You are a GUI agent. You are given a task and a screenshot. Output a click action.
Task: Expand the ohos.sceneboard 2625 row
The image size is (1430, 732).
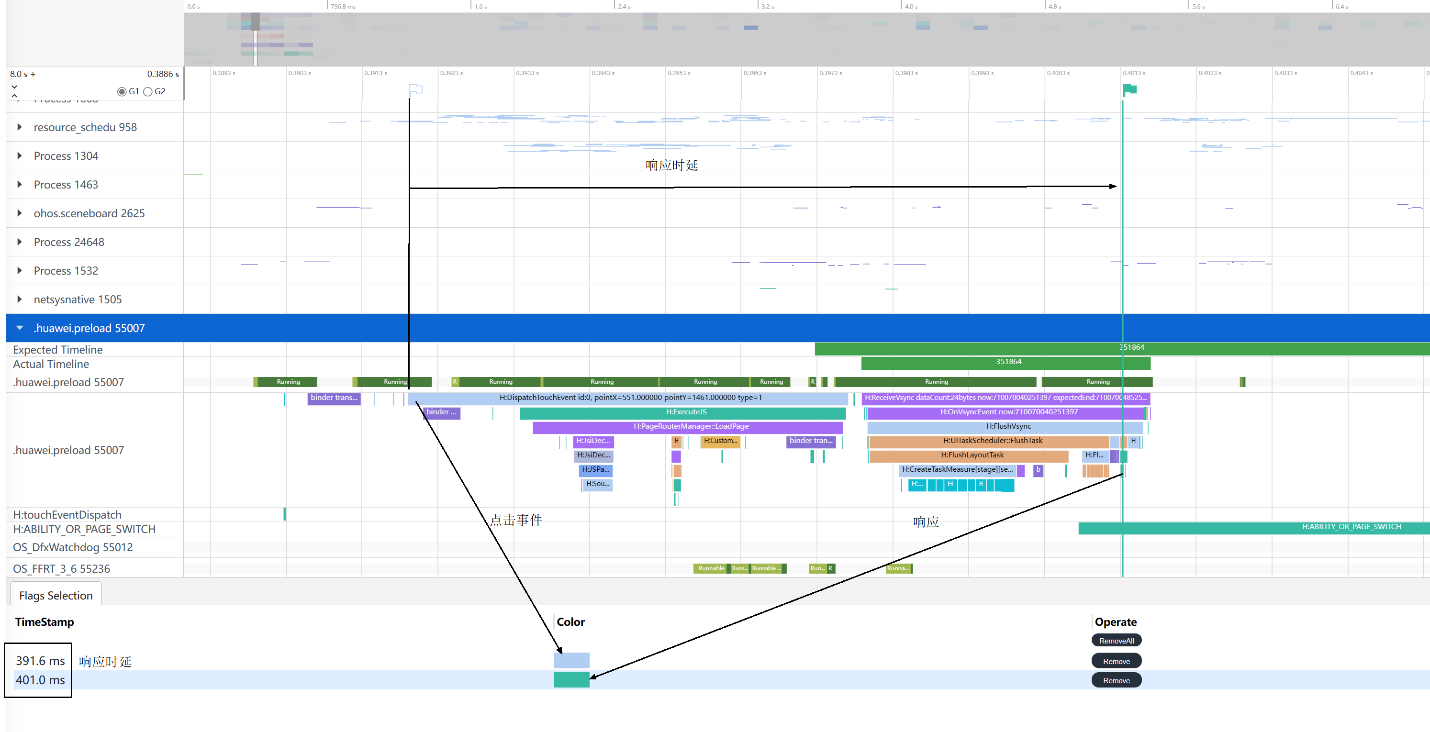click(x=20, y=213)
